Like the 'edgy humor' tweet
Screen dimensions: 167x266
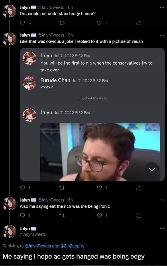(99, 23)
